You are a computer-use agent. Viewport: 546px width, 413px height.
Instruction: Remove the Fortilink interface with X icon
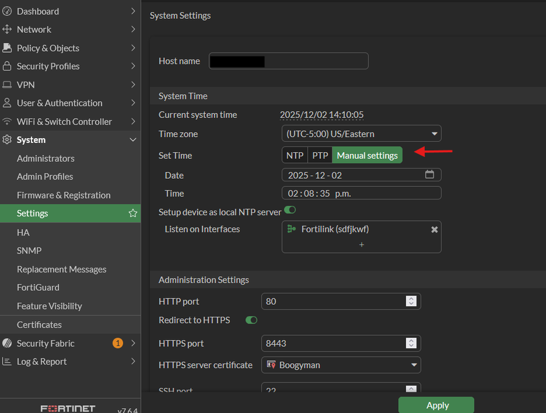[x=434, y=229]
